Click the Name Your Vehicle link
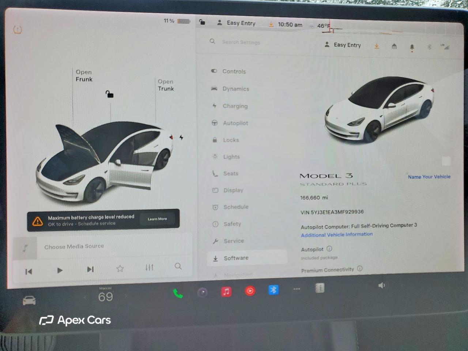 (x=429, y=177)
